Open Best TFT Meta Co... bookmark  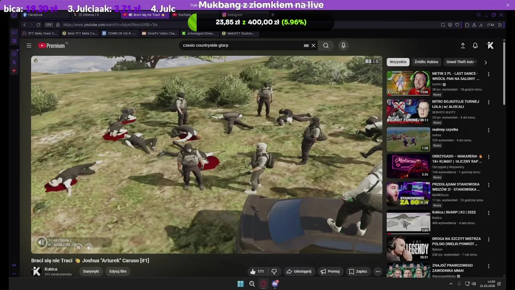pos(80,33)
